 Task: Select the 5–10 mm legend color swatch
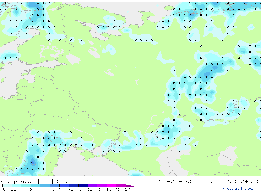pyautogui.click(x=45, y=186)
